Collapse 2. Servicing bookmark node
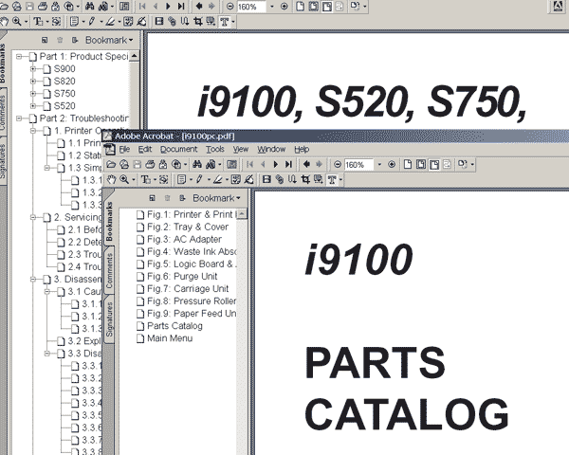 click(33, 217)
